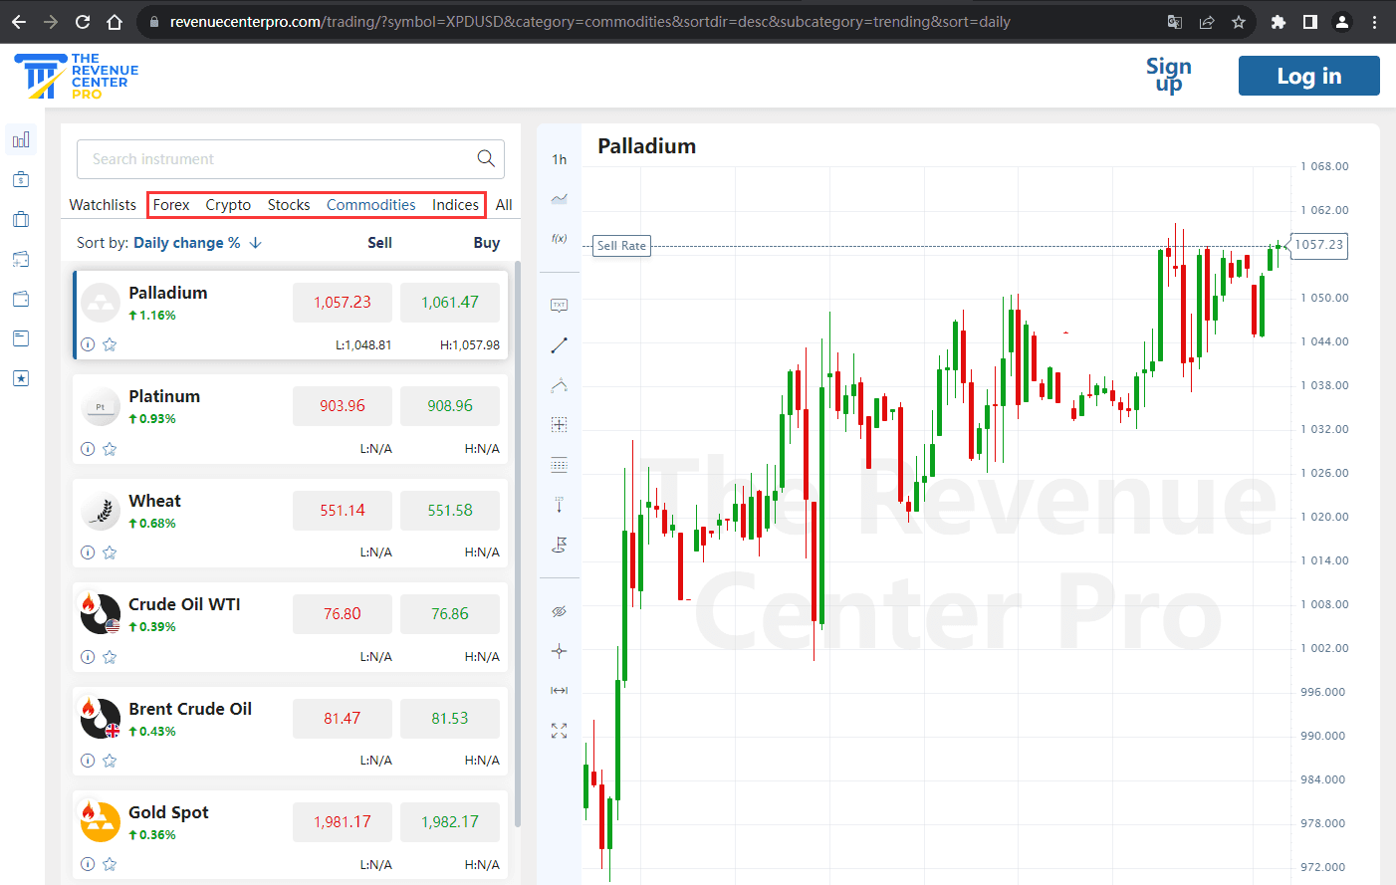Screen dimensions: 1396x885
Task: Open the 1h timeframe selector
Action: click(x=559, y=159)
